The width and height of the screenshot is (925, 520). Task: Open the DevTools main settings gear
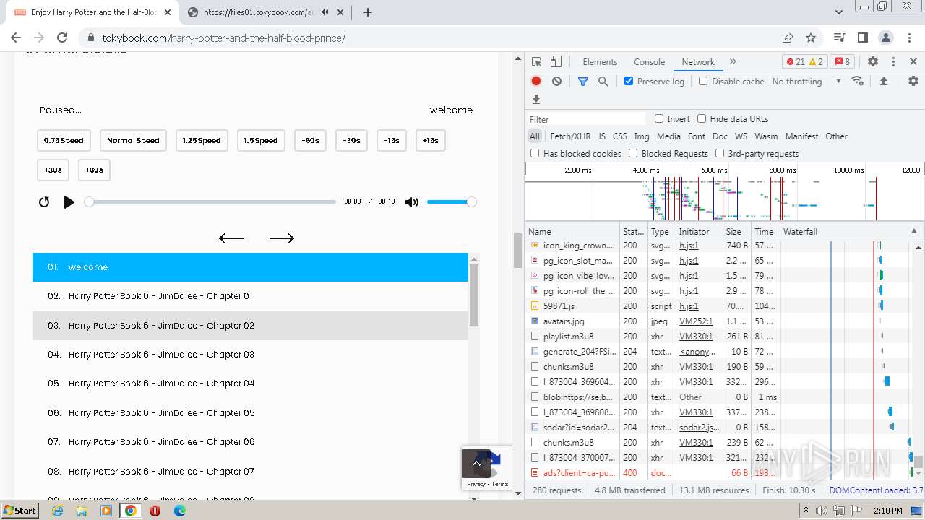[873, 62]
